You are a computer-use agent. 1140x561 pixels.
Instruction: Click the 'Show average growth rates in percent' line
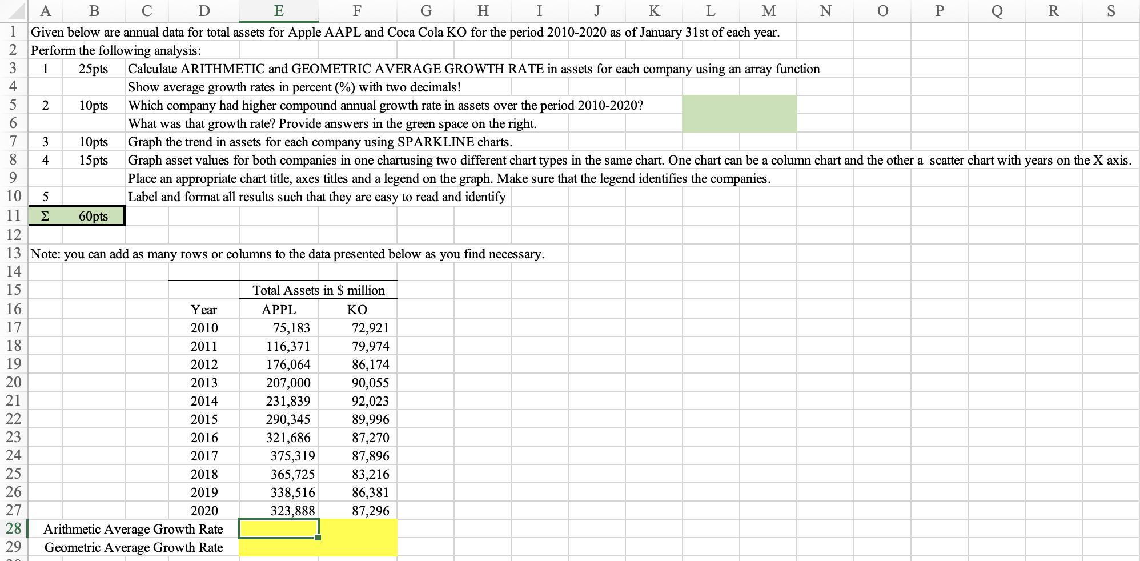pyautogui.click(x=294, y=87)
